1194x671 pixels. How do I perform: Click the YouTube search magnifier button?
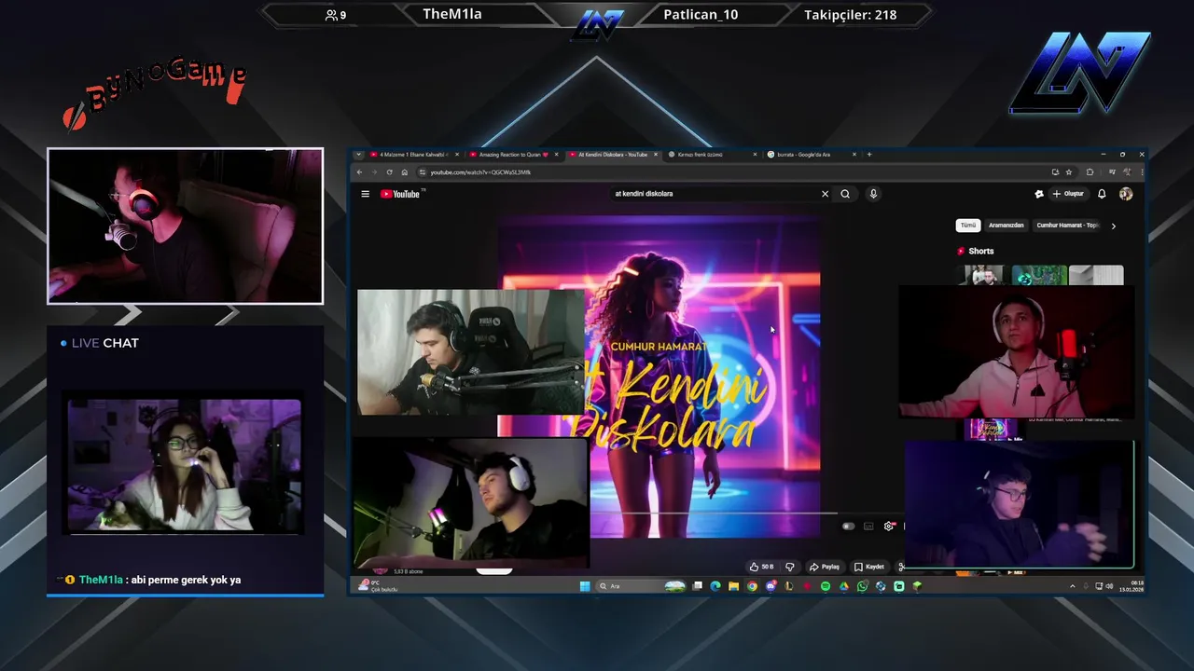845,194
